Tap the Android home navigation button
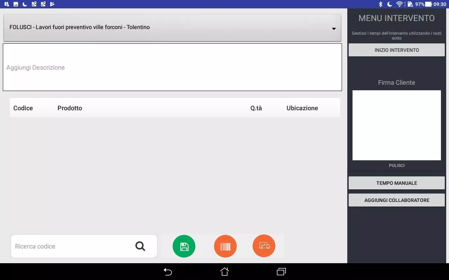The height and width of the screenshot is (280, 449). click(224, 272)
